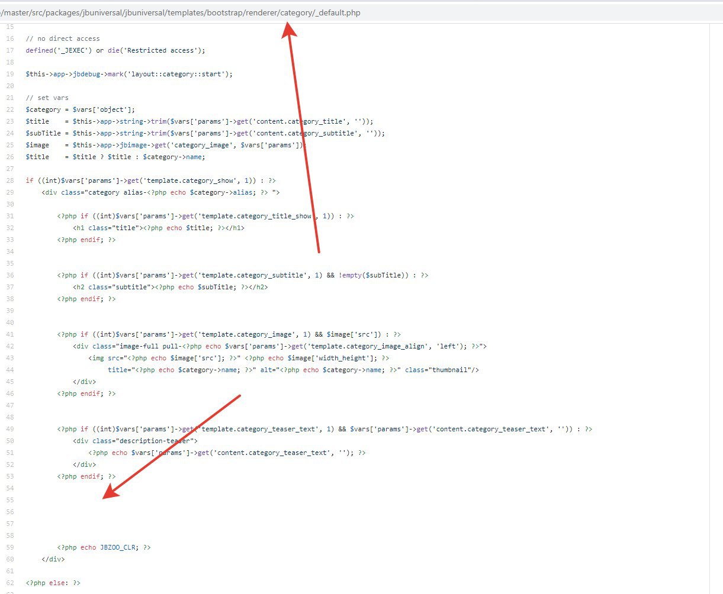
Task: Select line number 49
Action: point(10,429)
